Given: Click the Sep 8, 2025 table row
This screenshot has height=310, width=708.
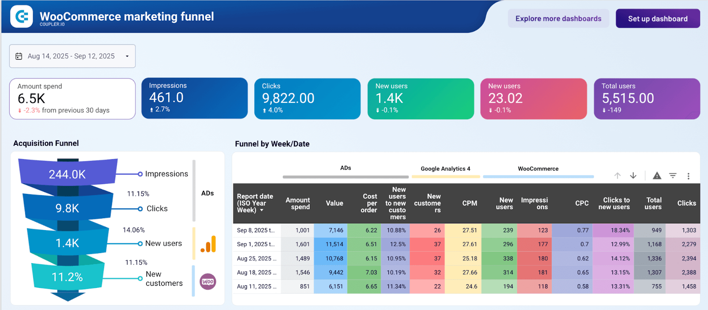Looking at the screenshot, I should click(256, 230).
